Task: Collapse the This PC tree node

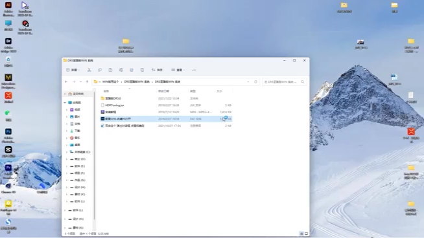Action: (x=65, y=103)
